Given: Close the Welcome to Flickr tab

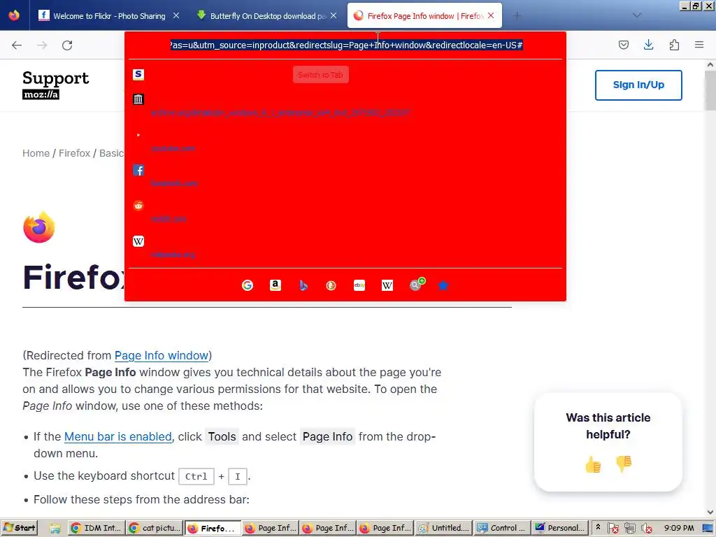Looking at the screenshot, I should coord(176,15).
